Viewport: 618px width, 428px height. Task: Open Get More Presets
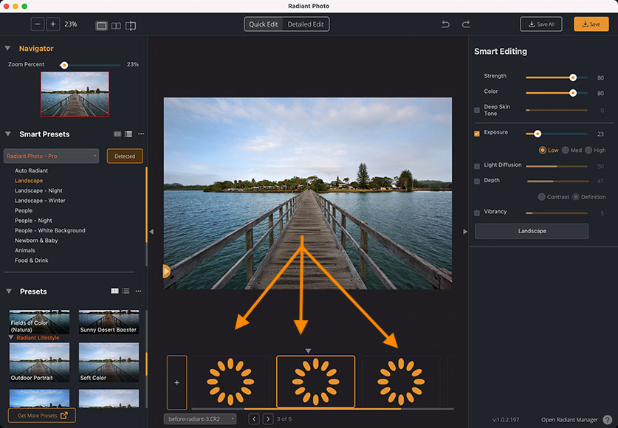click(x=40, y=415)
